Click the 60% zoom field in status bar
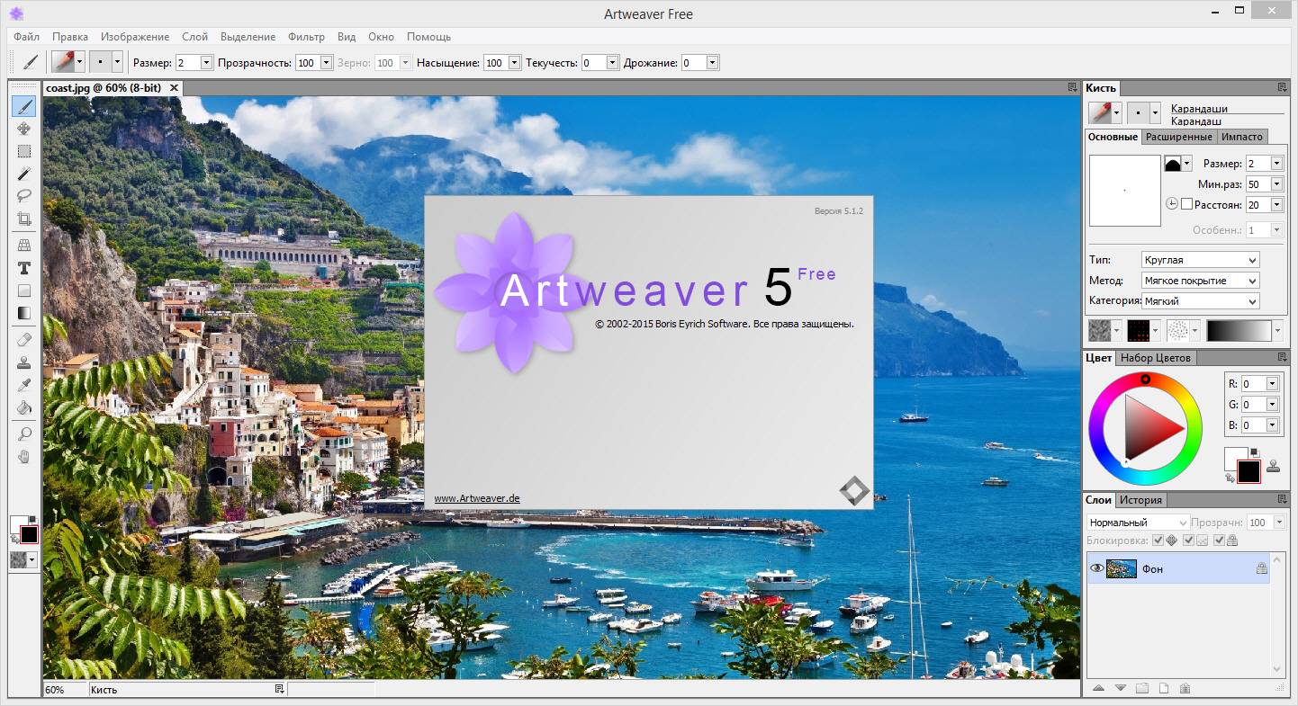Image resolution: width=1298 pixels, height=706 pixels. pos(65,690)
